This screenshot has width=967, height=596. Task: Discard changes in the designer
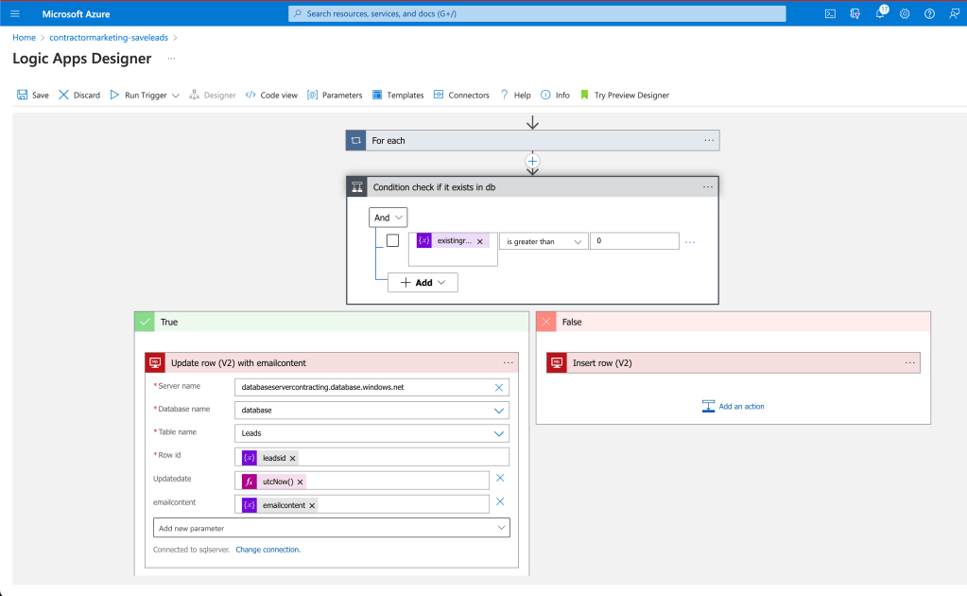coord(79,95)
